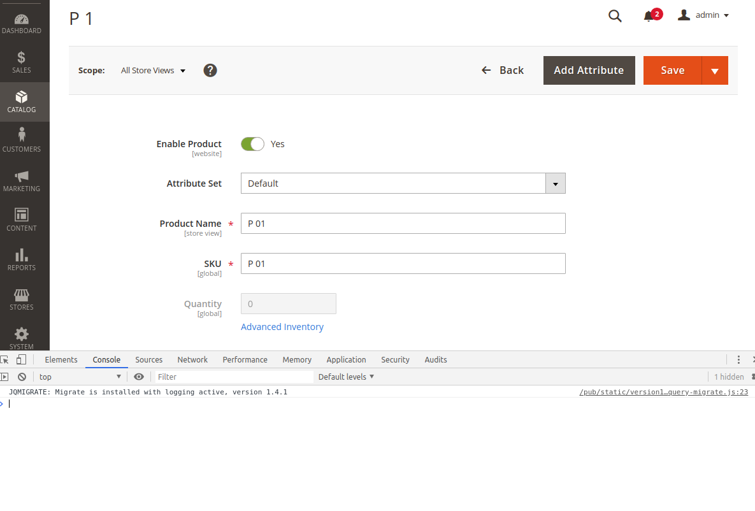Switch to the Elements tab

(x=61, y=360)
